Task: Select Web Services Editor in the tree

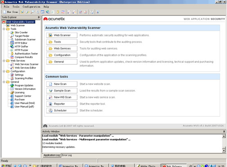Action: (25, 68)
